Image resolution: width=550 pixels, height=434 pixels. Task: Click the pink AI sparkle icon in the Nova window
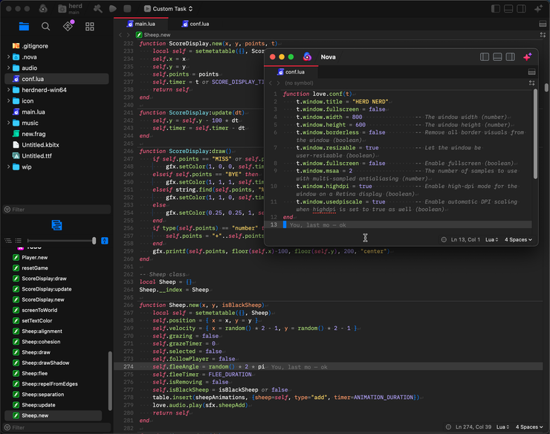[x=528, y=56]
